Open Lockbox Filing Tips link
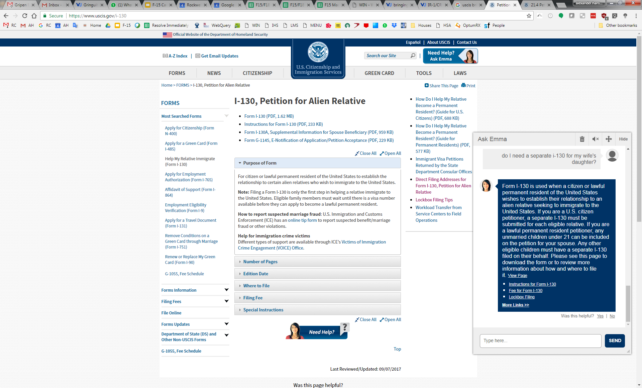Image resolution: width=642 pixels, height=388 pixels. click(434, 200)
